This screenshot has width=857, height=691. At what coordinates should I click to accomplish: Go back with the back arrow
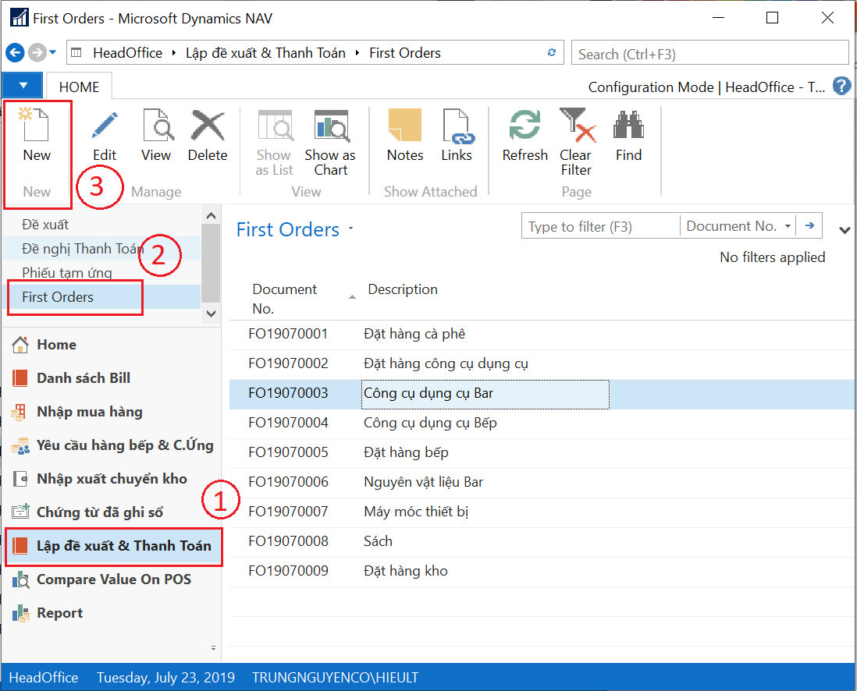(15, 53)
